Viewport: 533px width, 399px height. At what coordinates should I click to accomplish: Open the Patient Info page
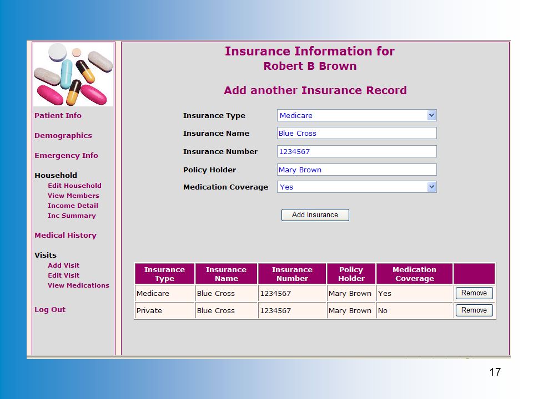[58, 115]
